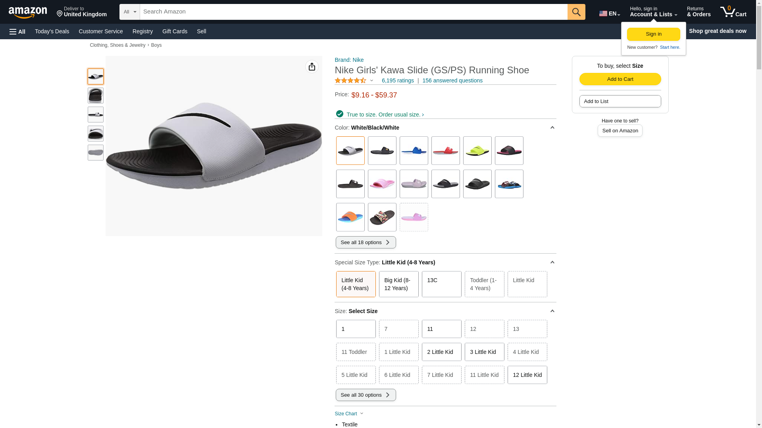Open the shopping cart icon
The width and height of the screenshot is (762, 428).
[733, 12]
